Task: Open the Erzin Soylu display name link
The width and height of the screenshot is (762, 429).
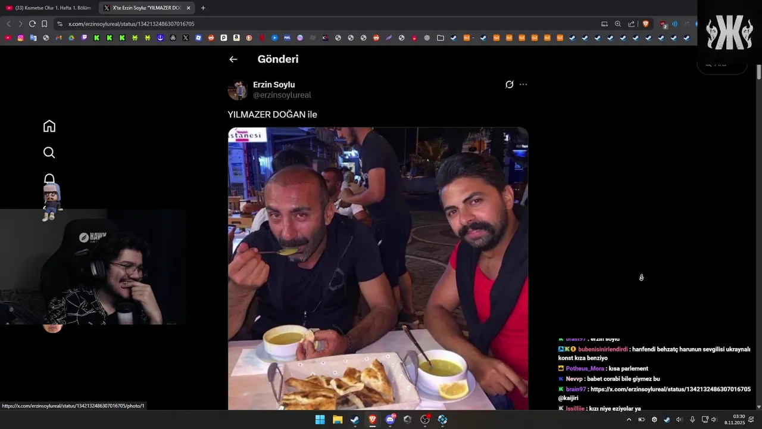Action: click(274, 85)
